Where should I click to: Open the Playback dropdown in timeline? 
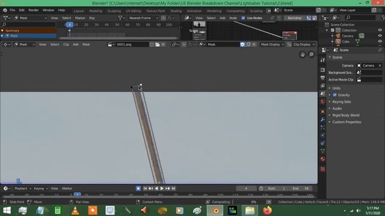click(23, 188)
